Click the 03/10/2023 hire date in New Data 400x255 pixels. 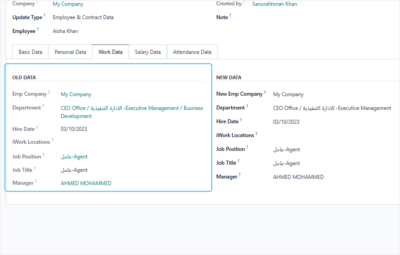[286, 122]
